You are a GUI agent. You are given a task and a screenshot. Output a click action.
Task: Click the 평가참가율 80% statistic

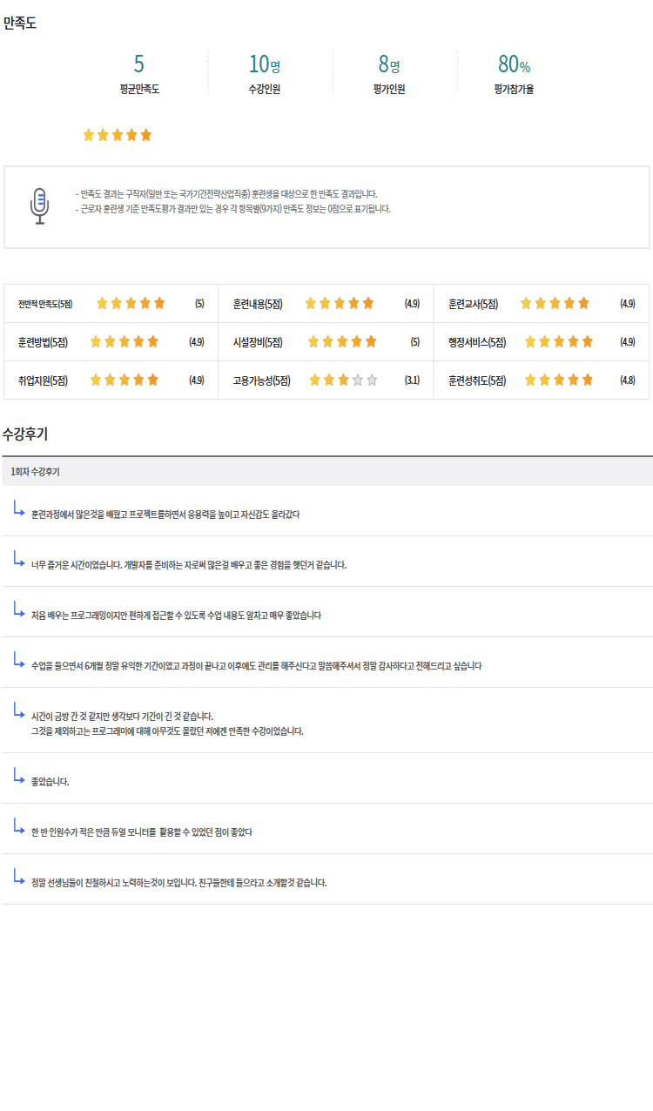[514, 64]
